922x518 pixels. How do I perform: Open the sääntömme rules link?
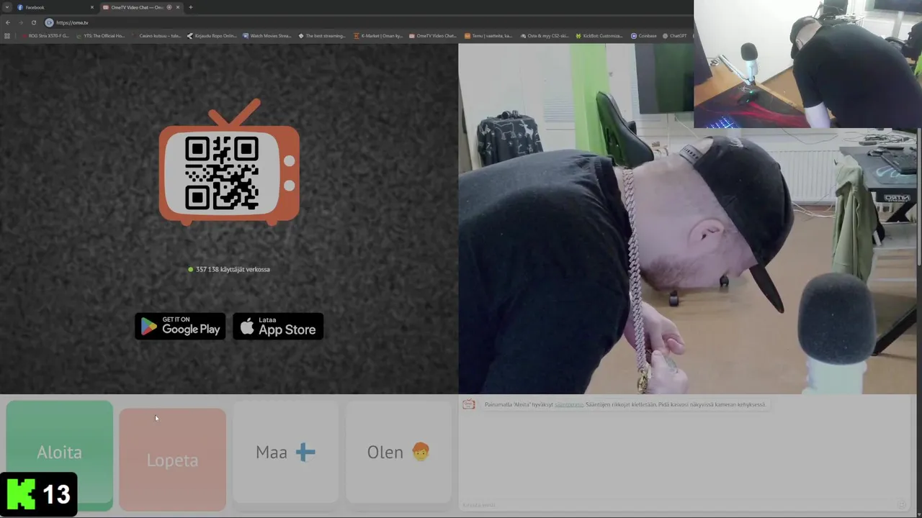pos(569,404)
